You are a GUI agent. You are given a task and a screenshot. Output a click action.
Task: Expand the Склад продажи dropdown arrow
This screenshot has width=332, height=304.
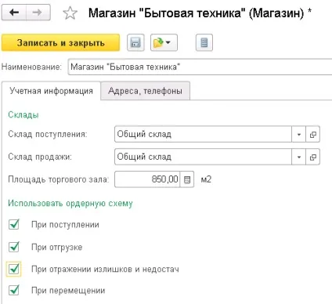[299, 157]
